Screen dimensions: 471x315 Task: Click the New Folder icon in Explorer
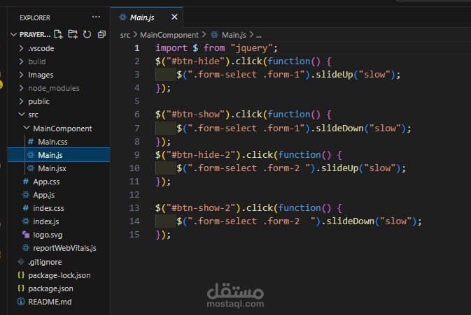(73, 34)
